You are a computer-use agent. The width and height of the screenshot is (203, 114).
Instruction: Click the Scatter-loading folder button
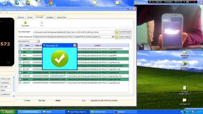(123, 37)
